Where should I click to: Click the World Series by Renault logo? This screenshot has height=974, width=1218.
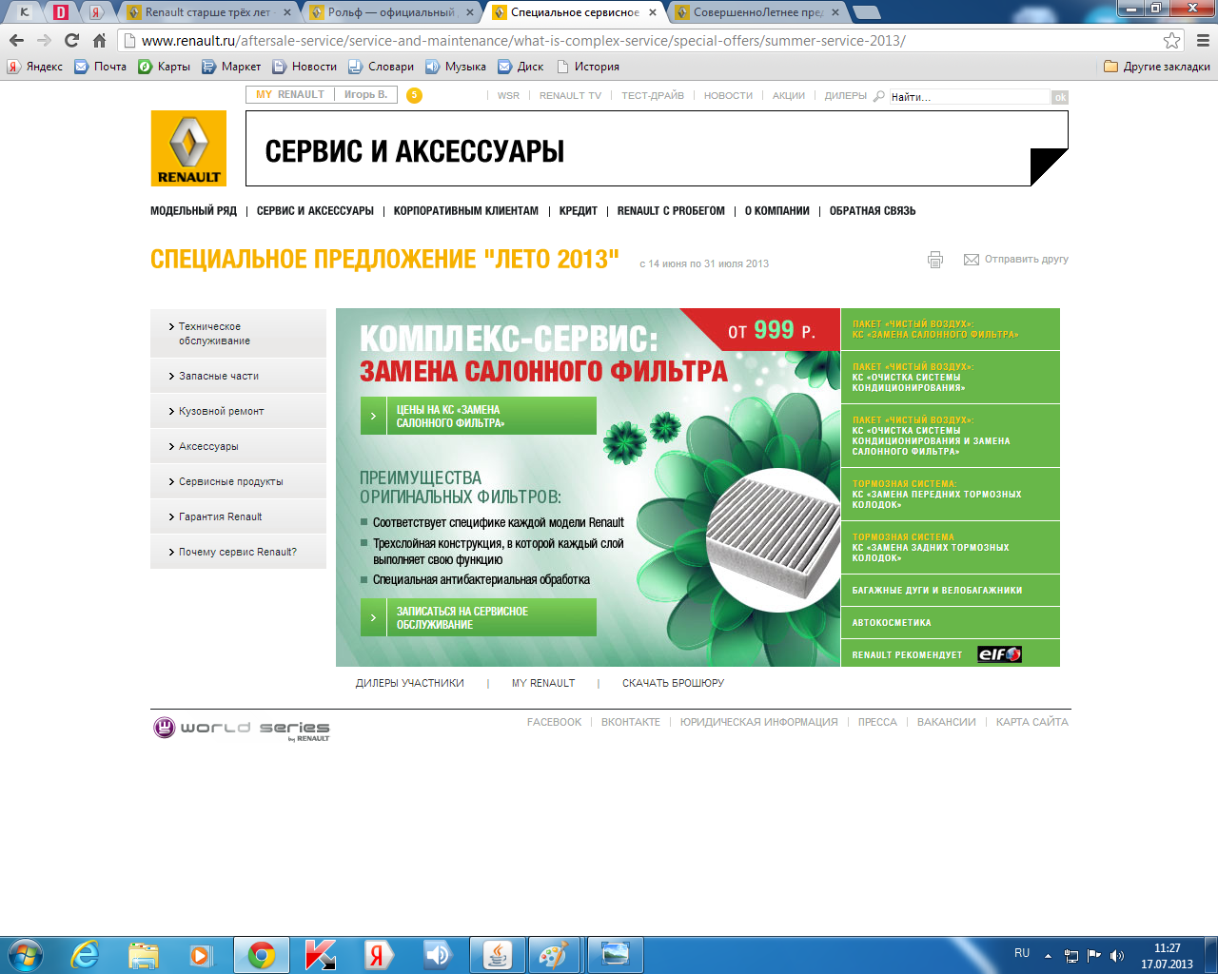(242, 729)
